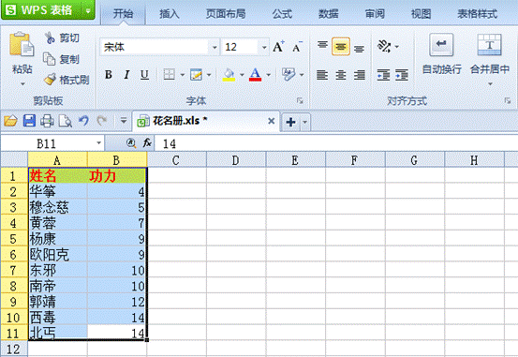518x357 pixels.
Task: Open the 公式 ribbon tab
Action: pyautogui.click(x=282, y=14)
